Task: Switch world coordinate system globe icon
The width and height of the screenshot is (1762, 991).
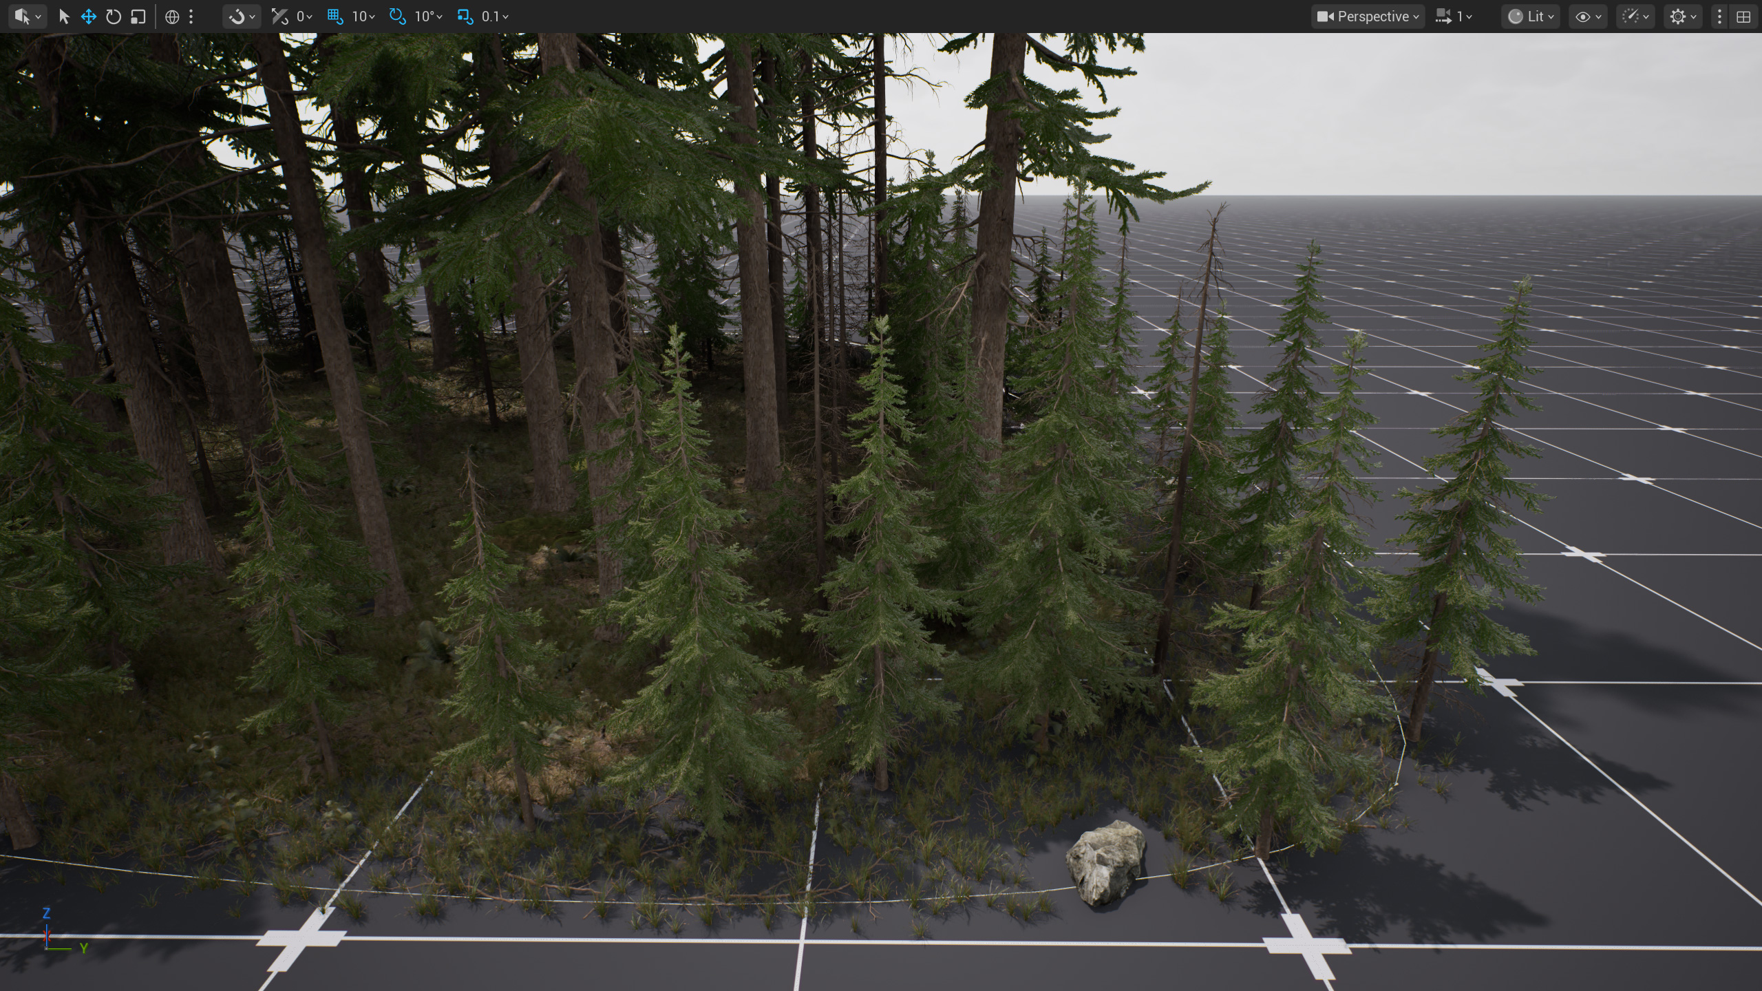Action: (x=172, y=17)
